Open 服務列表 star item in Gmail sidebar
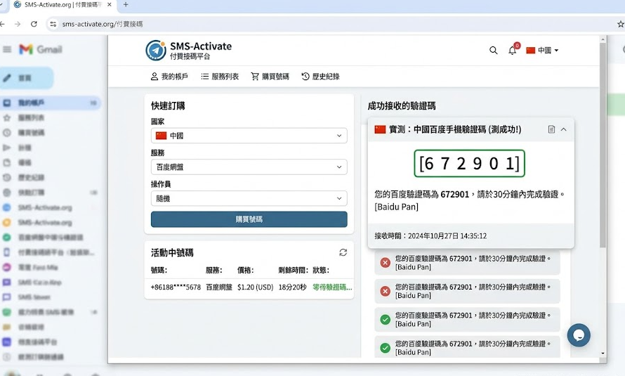 (x=31, y=118)
